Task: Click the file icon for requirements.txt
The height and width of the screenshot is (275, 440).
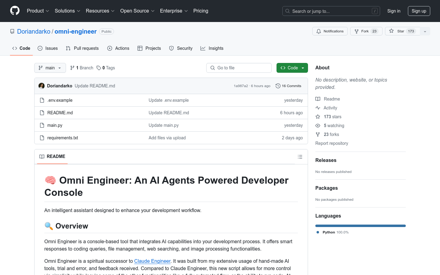Action: [x=42, y=138]
